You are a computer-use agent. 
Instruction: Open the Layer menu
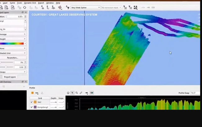(5, 3)
